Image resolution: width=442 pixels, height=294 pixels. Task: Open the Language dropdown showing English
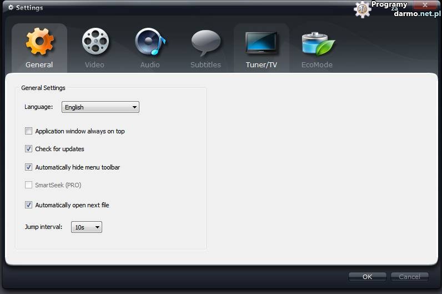100,107
